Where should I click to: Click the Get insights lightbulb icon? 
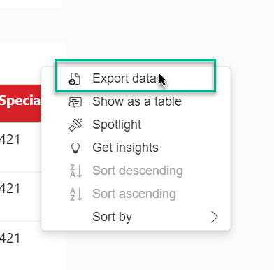(x=75, y=148)
